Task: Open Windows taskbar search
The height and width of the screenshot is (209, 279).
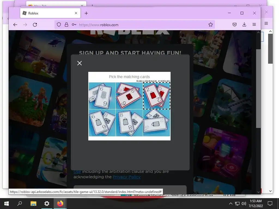Action: (20, 204)
